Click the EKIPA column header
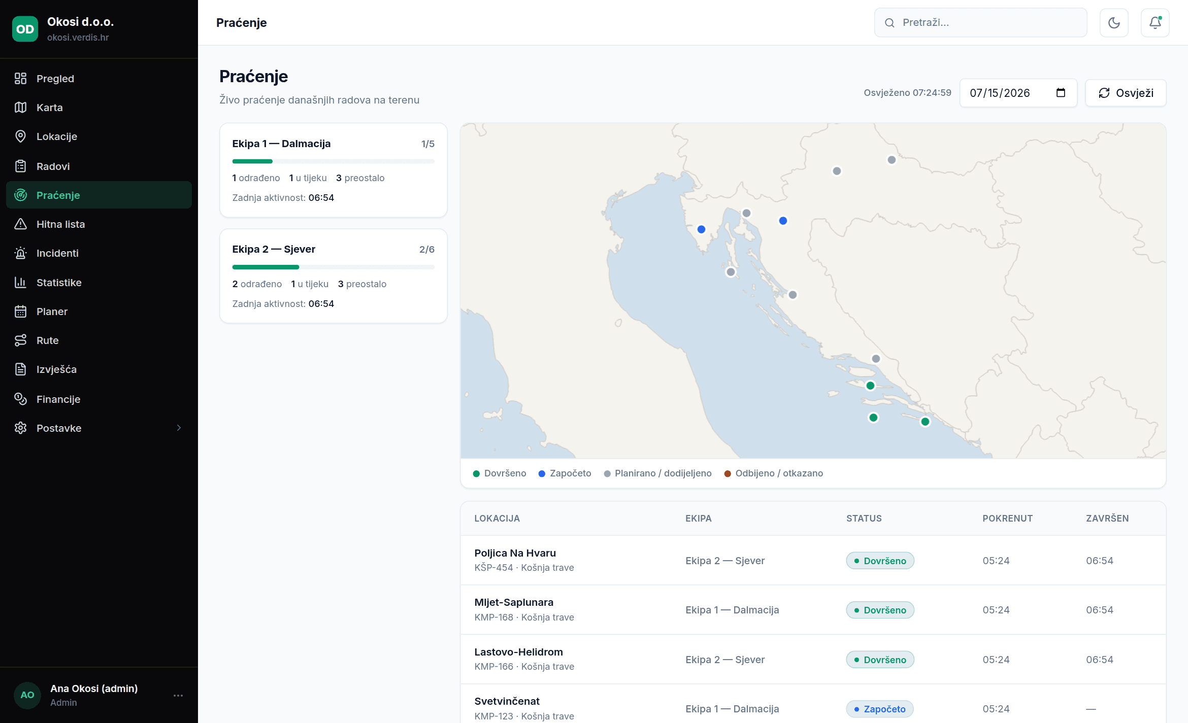Image resolution: width=1188 pixels, height=723 pixels. click(698, 518)
